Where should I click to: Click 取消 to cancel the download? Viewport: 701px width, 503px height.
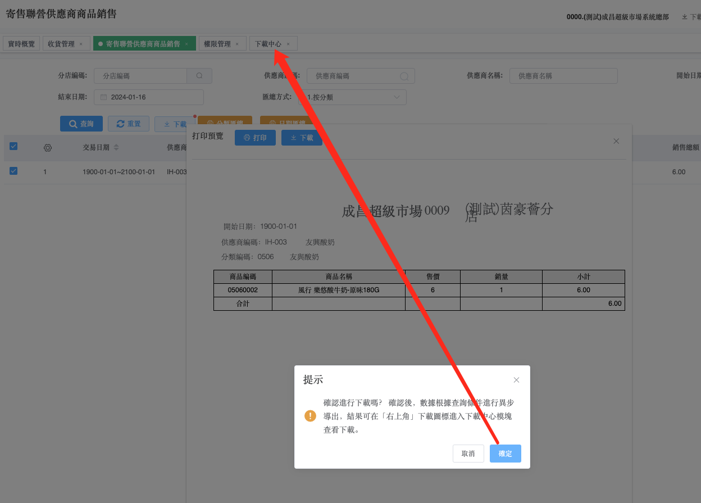pos(468,454)
